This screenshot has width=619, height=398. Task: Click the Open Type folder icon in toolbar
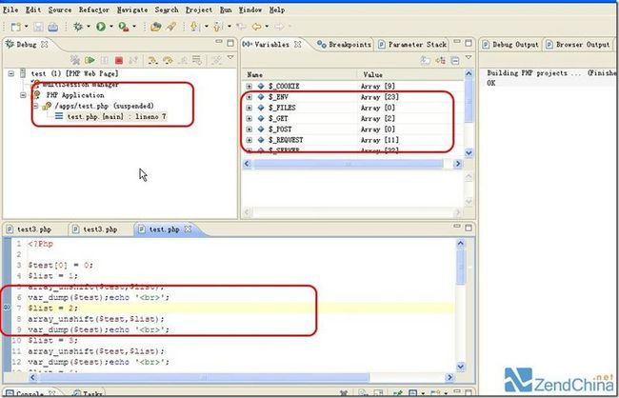point(156,27)
